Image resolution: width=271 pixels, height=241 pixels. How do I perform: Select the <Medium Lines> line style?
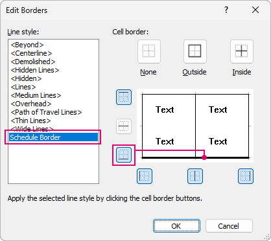(36, 95)
